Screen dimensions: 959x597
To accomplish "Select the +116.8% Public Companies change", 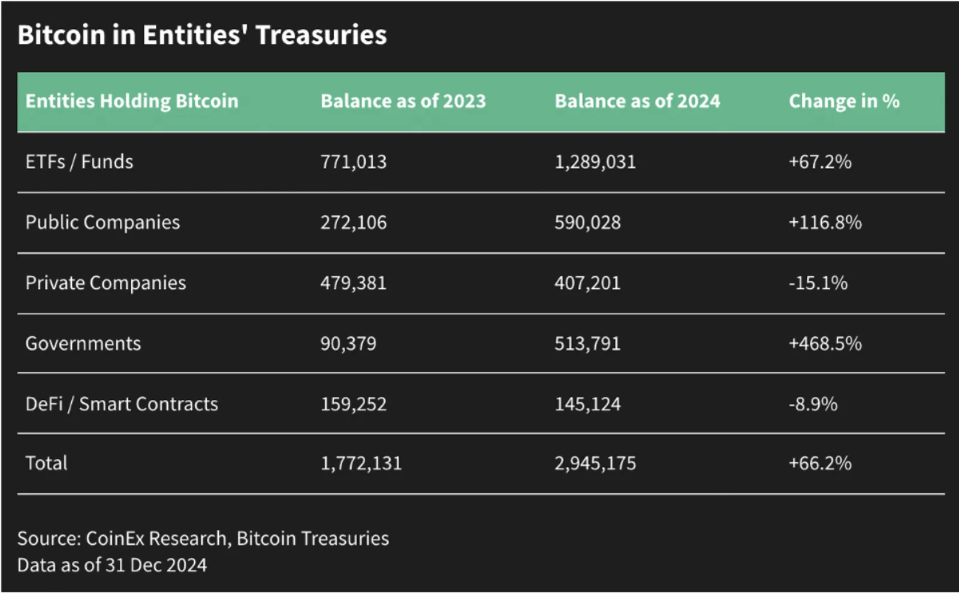I will (x=825, y=222).
